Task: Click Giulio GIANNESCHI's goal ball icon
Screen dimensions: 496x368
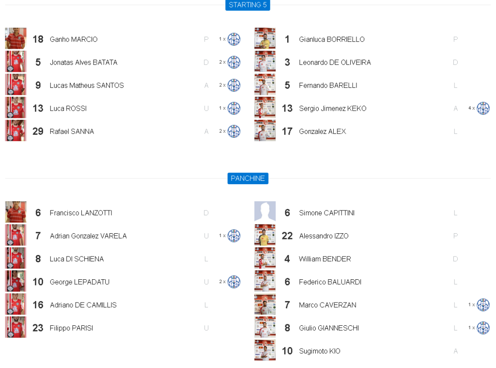Action: point(483,328)
